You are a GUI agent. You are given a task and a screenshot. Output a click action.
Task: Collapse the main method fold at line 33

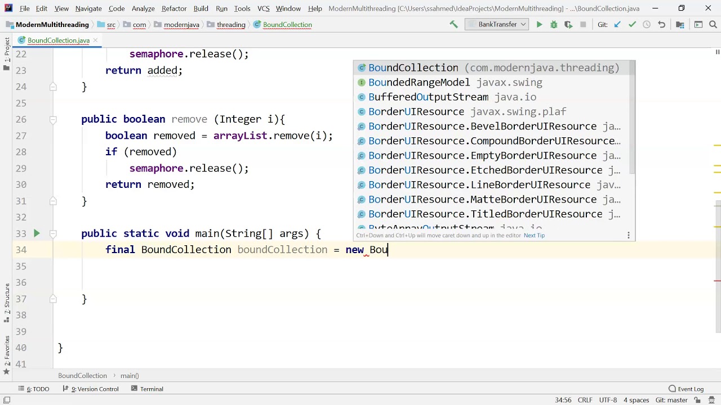tap(53, 233)
